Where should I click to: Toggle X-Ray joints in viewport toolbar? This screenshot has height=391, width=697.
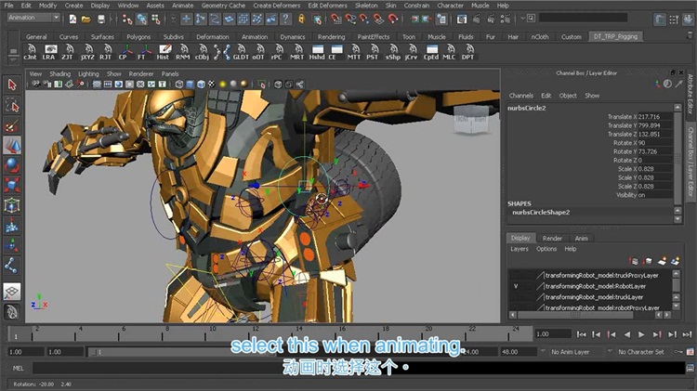(299, 85)
